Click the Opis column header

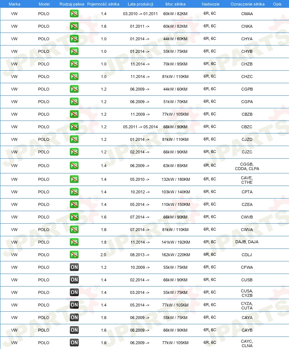[x=277, y=4]
